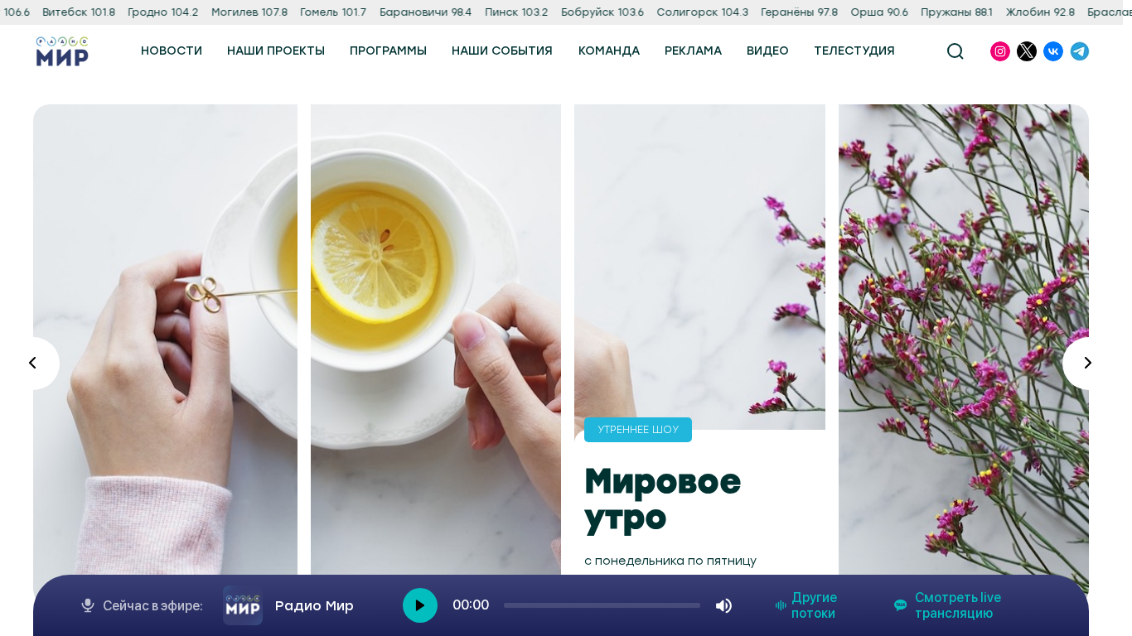The height and width of the screenshot is (636, 1132).
Task: Open the ТЕЛЕСТУДИЯ menu item
Action: [x=854, y=51]
